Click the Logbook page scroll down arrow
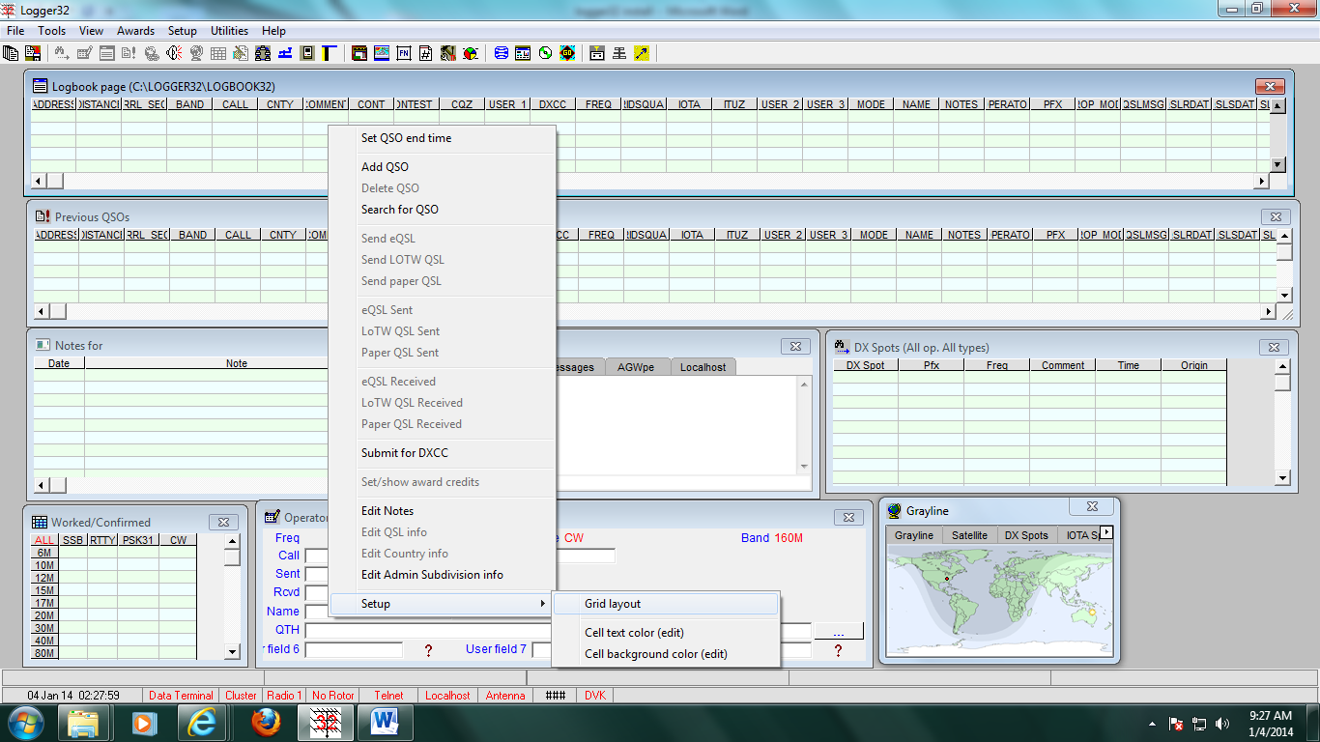Screen dimensions: 1320x742 point(1277,164)
